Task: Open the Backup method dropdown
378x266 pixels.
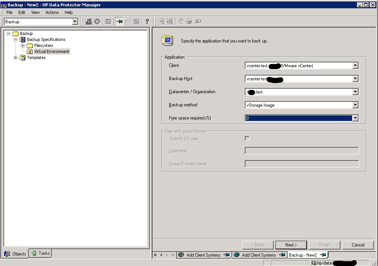Action: (x=355, y=105)
